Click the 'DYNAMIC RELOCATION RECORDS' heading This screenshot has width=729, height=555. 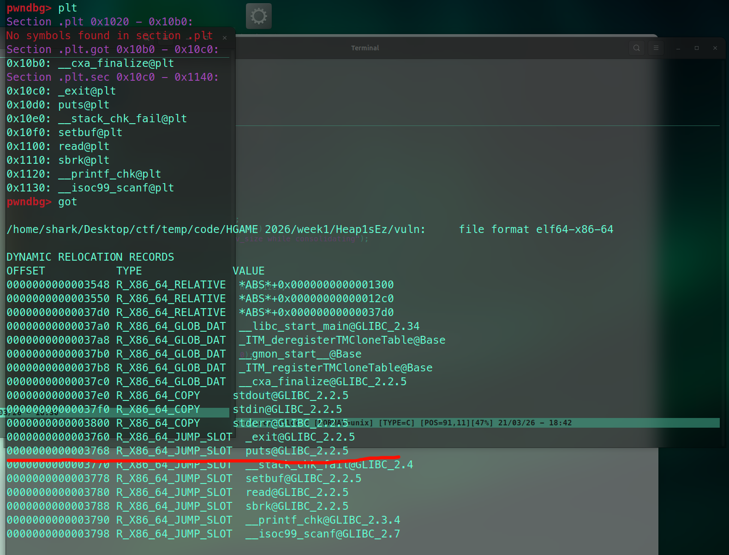click(90, 257)
